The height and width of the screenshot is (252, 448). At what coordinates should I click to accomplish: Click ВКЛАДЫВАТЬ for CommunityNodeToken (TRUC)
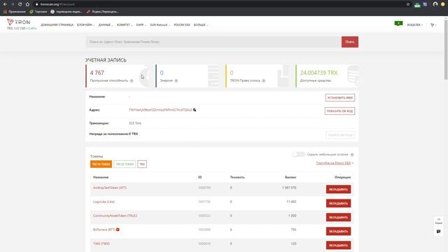[x=338, y=218]
